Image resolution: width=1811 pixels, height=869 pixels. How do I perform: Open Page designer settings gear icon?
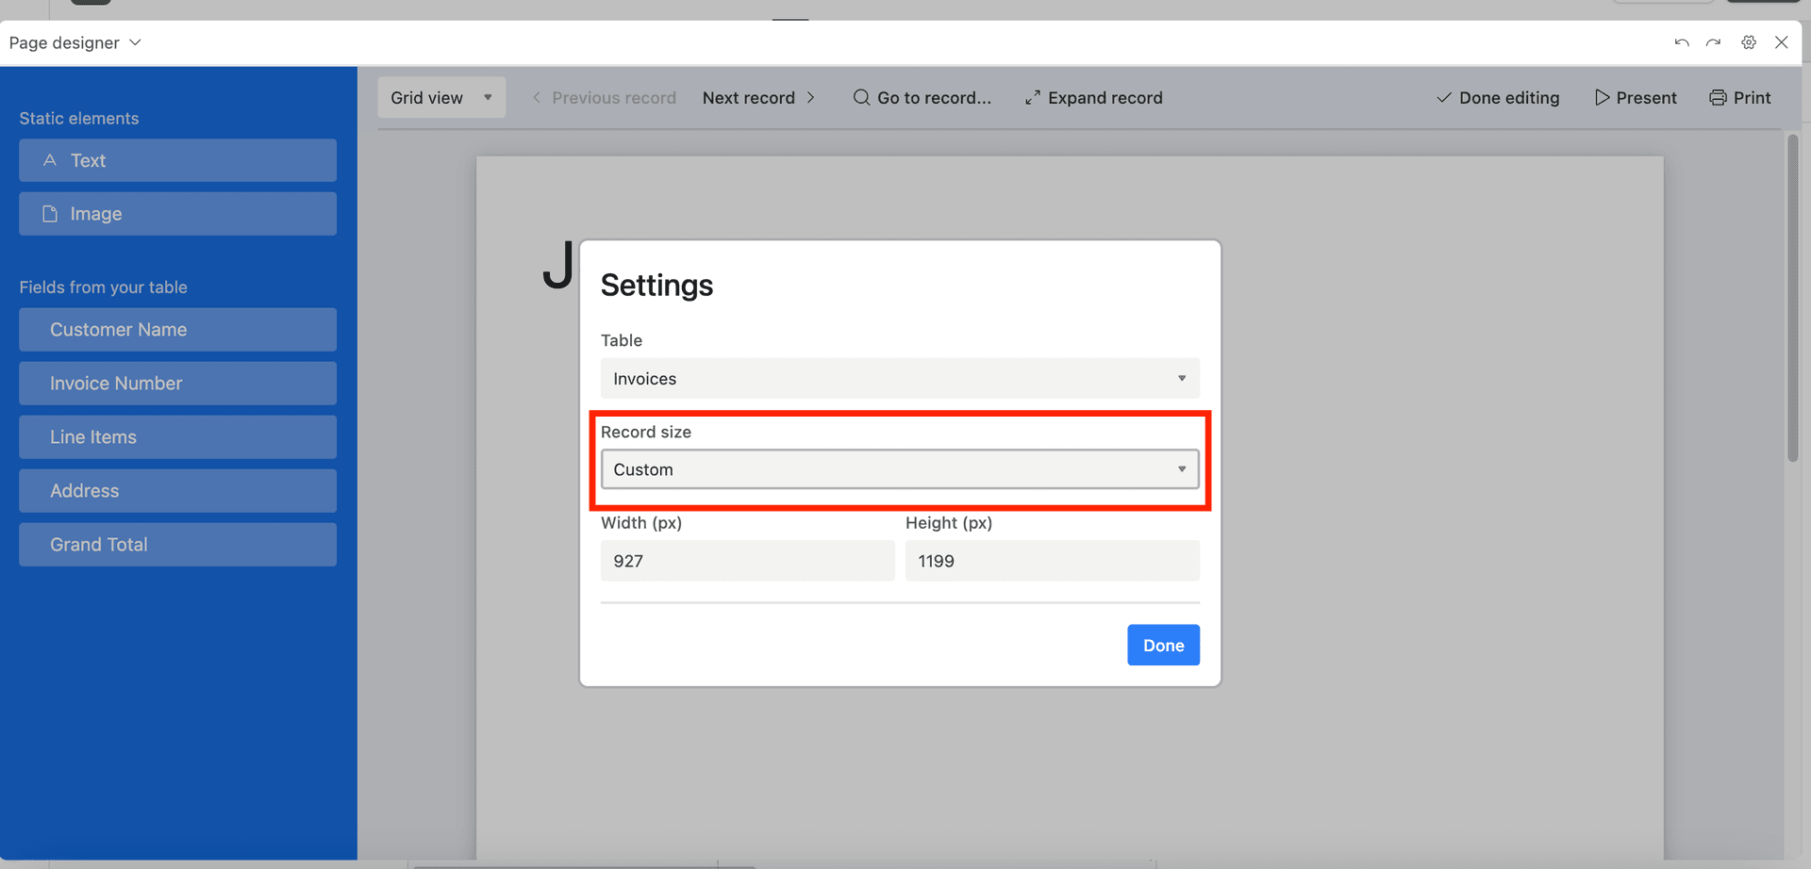[1749, 41]
